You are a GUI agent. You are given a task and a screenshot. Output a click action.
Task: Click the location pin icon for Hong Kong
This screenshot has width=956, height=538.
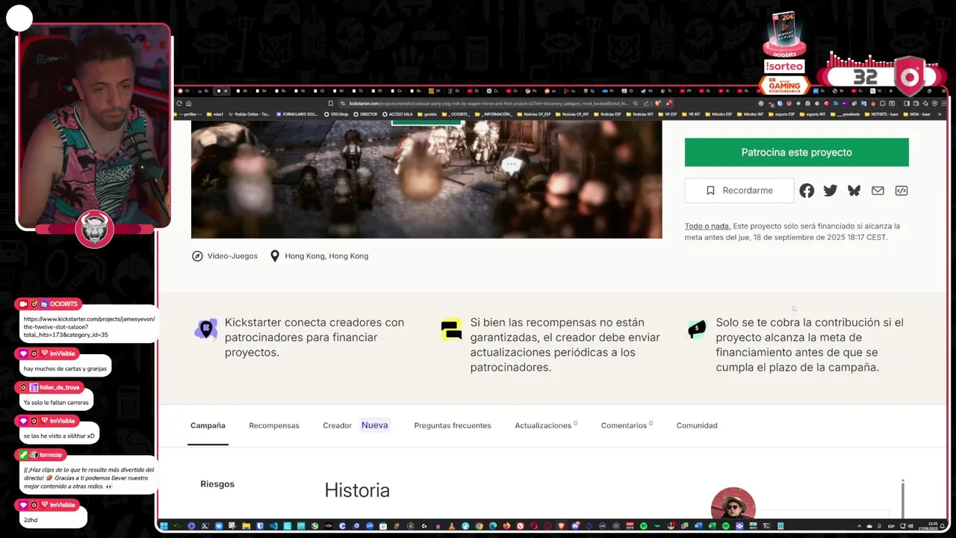pyautogui.click(x=275, y=256)
